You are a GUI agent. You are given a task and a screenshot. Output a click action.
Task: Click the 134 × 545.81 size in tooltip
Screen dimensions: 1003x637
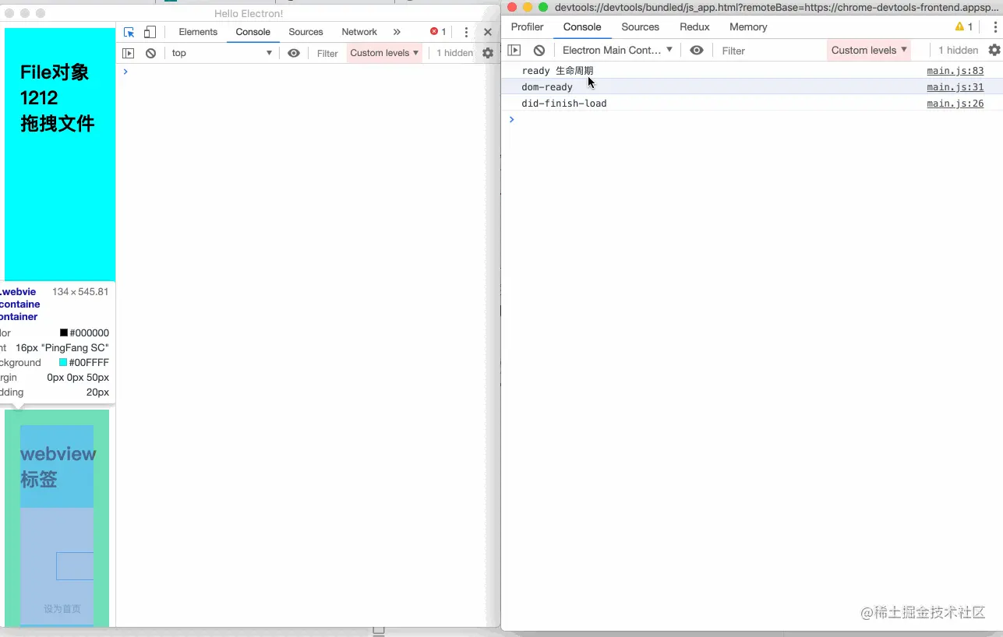80,292
